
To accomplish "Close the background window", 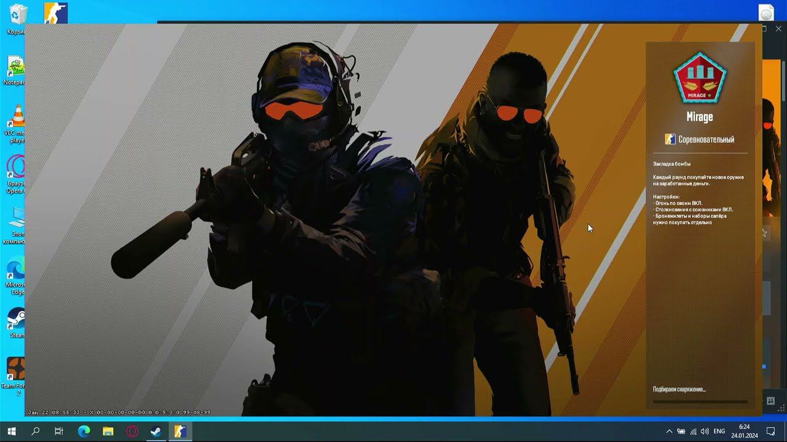I will click(x=779, y=29).
